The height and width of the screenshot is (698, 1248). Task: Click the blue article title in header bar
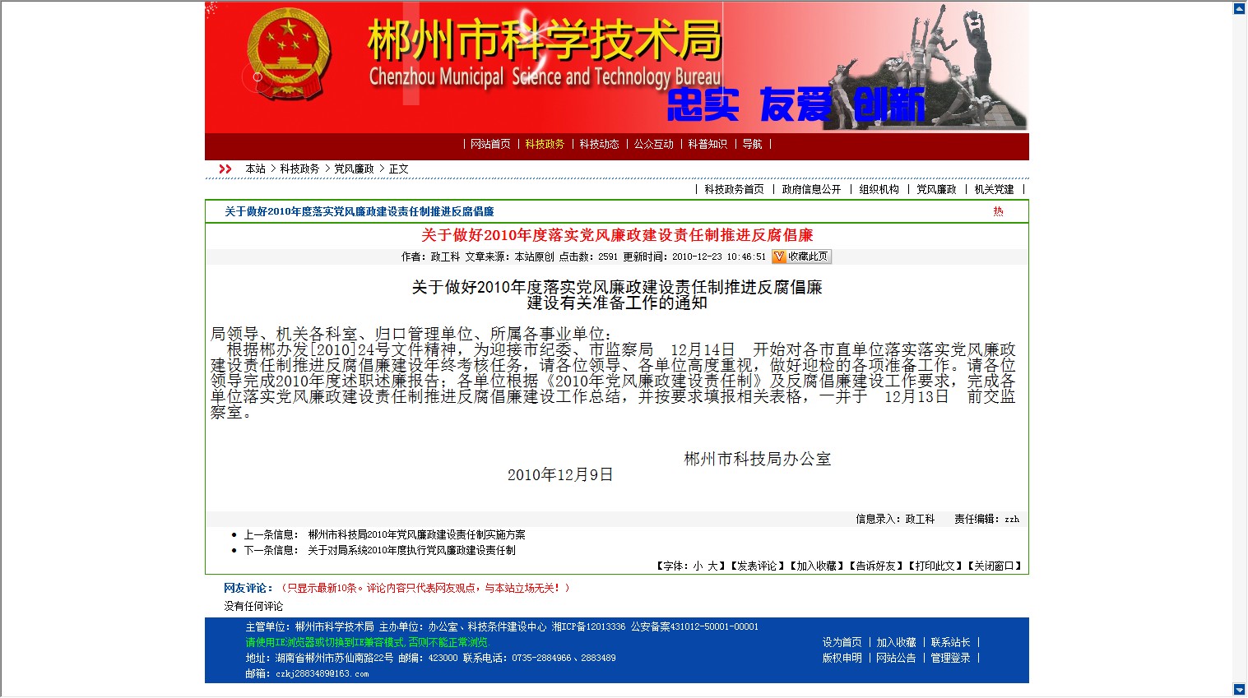[x=360, y=211]
